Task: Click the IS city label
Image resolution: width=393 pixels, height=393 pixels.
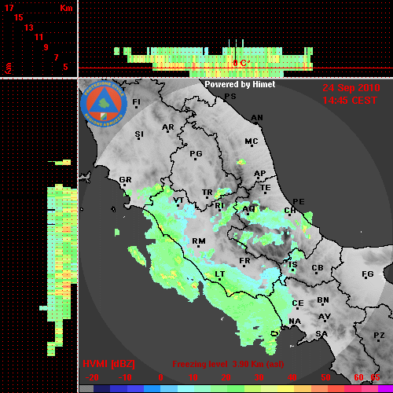Action: [x=293, y=265]
